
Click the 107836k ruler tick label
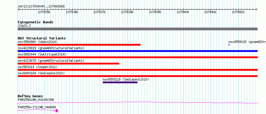coord(72,12)
